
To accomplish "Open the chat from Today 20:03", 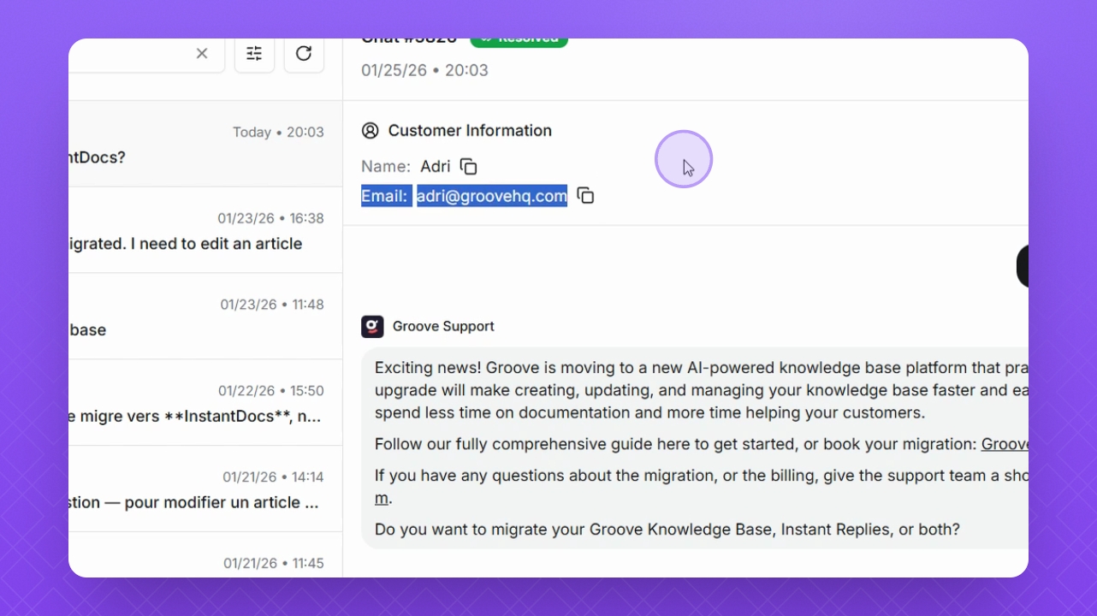I will (x=205, y=144).
